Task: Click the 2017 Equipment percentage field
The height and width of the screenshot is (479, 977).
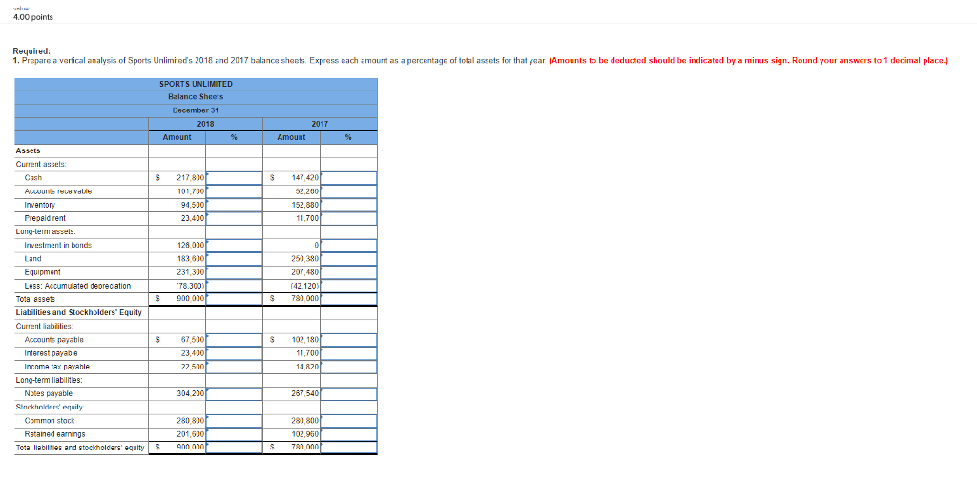Action: click(x=349, y=272)
